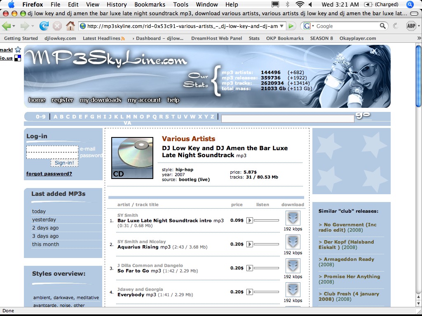Click the Wi-Fi status icon
Image resolution: width=422 pixels, height=316 pixels.
click(300, 5)
